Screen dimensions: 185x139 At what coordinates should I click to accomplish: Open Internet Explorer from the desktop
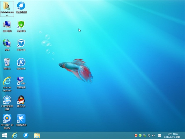[x=7, y=81]
